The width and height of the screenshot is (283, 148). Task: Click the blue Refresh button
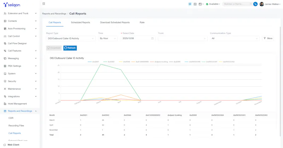pos(70,48)
